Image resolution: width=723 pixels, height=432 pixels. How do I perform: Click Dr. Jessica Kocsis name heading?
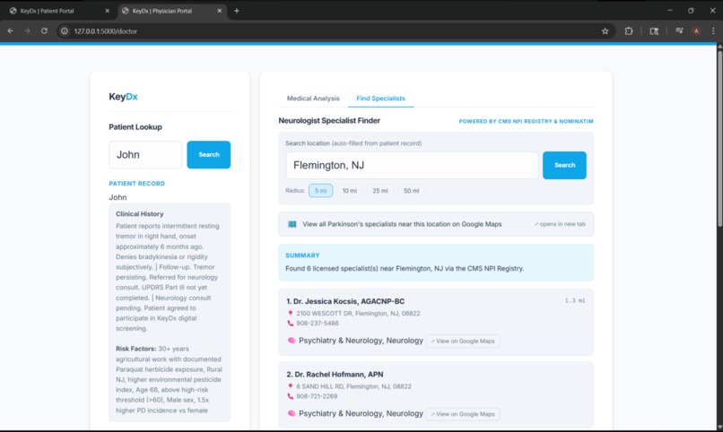click(345, 301)
